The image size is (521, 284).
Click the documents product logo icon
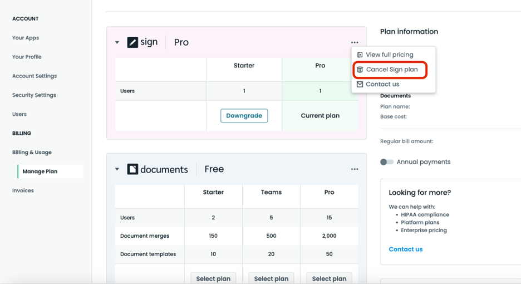click(132, 169)
